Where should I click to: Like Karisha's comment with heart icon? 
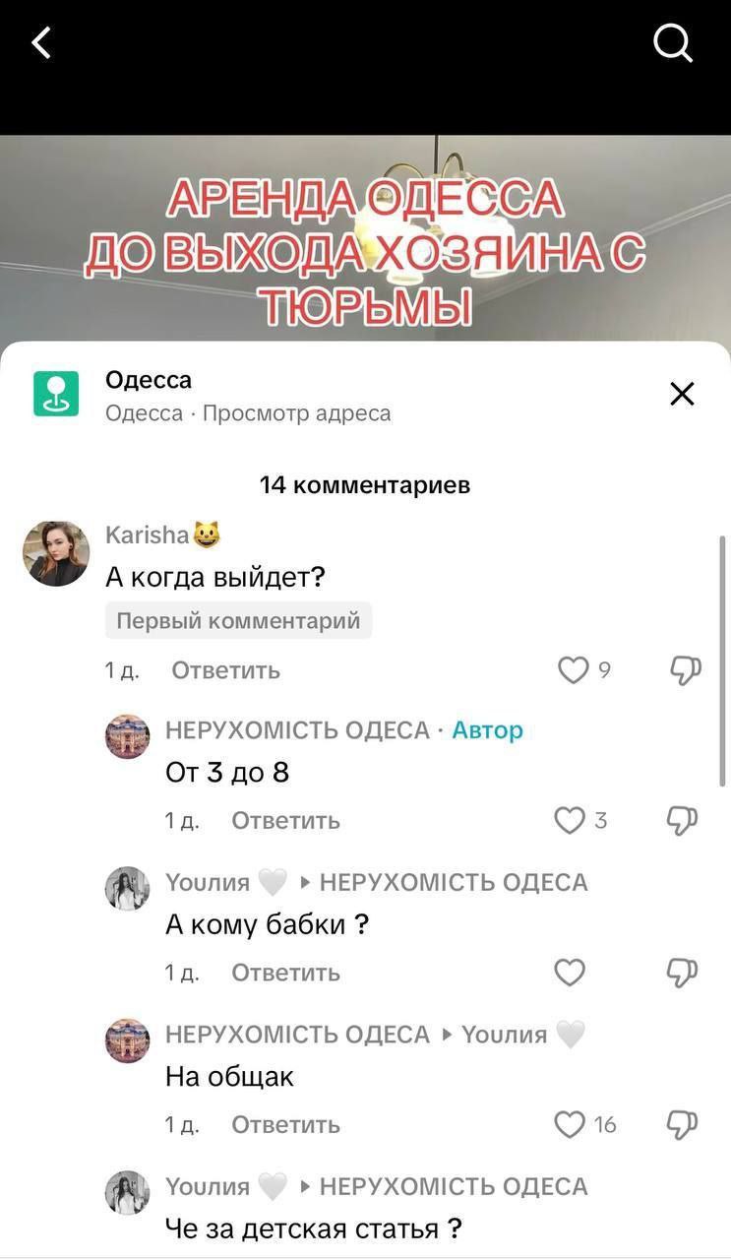click(573, 670)
